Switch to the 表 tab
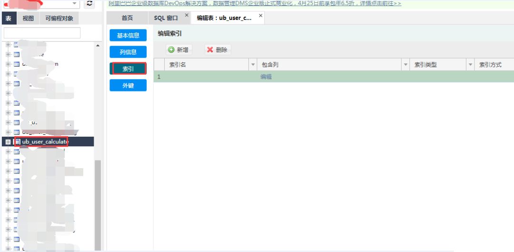Viewport: 514px width, 252px height. tap(9, 19)
